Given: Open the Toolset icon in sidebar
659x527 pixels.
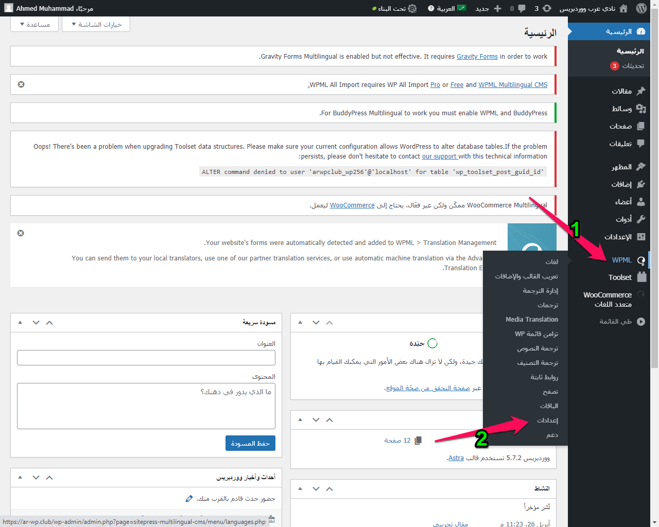Looking at the screenshot, I should pos(641,277).
